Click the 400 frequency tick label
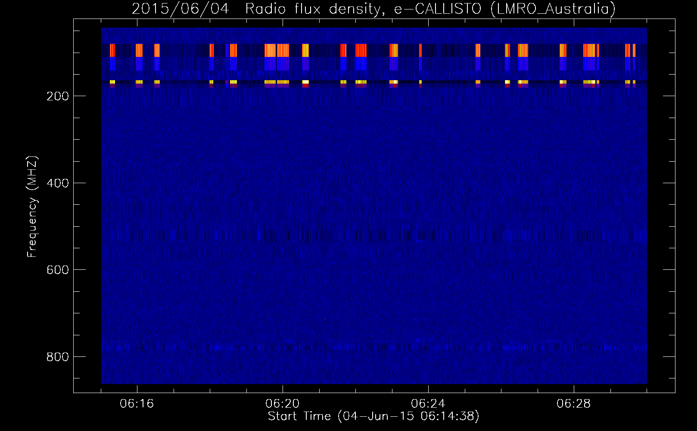The image size is (697, 431). click(x=58, y=183)
